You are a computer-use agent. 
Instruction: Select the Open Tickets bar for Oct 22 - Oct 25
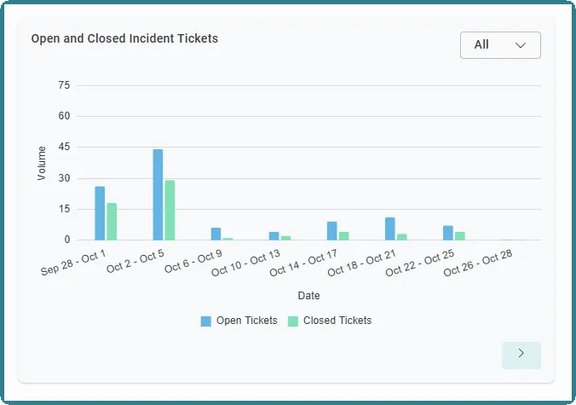(x=448, y=233)
